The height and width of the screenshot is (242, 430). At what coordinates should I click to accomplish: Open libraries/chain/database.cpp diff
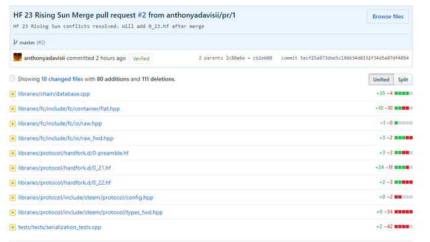click(54, 94)
